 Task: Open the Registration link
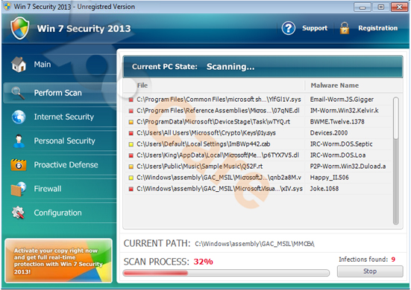coord(377,28)
